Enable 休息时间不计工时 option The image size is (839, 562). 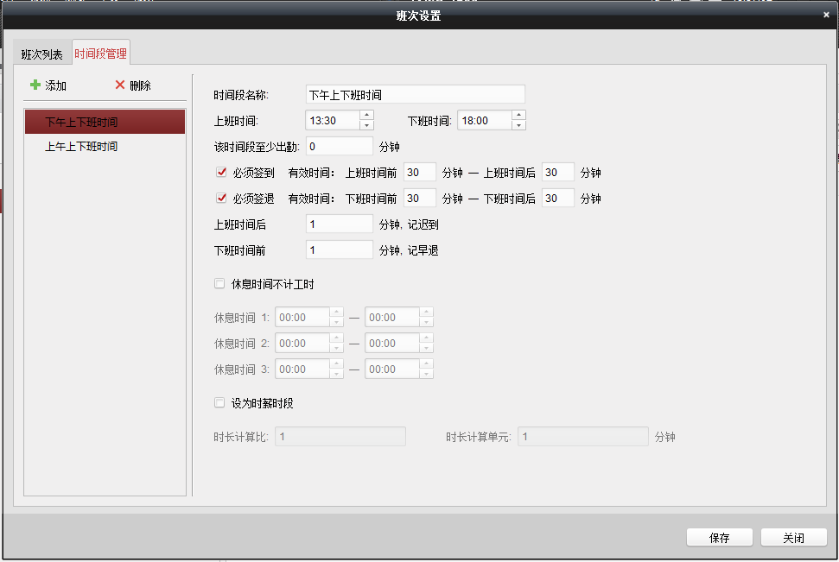tap(219, 283)
